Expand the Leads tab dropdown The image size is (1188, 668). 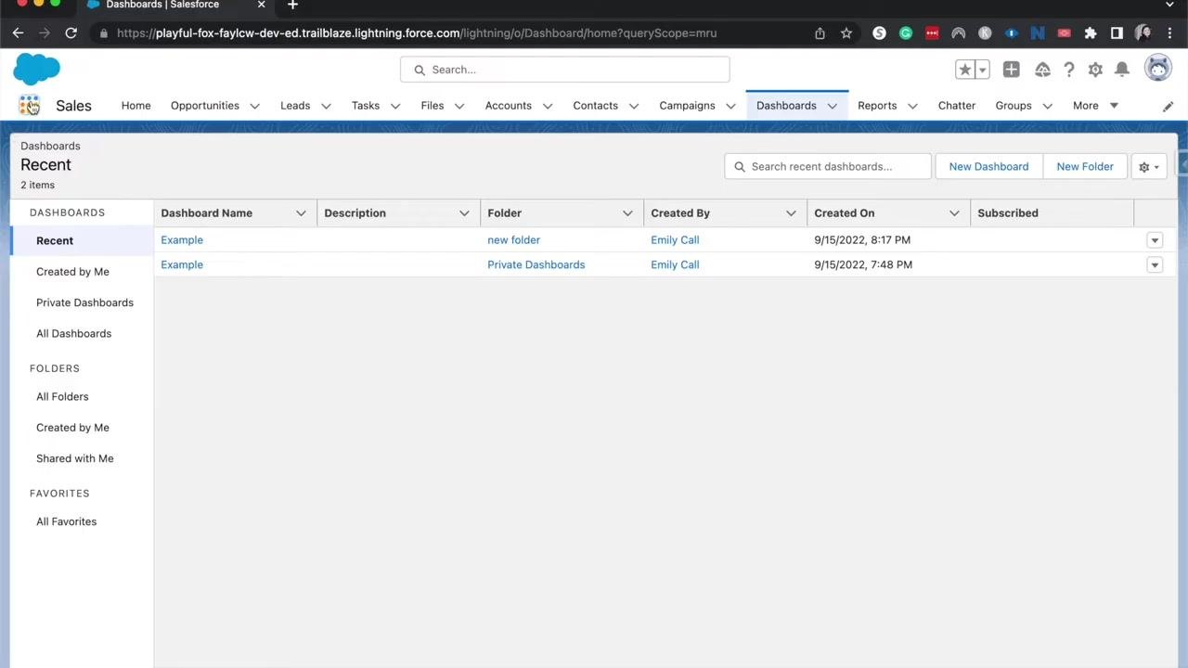(326, 106)
